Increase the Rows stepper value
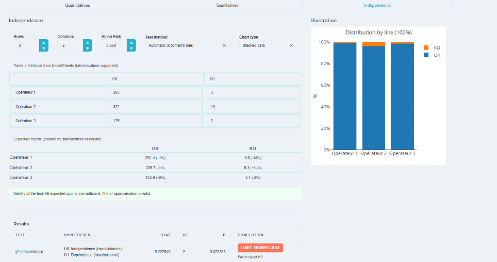The image size is (497, 262). tap(44, 42)
